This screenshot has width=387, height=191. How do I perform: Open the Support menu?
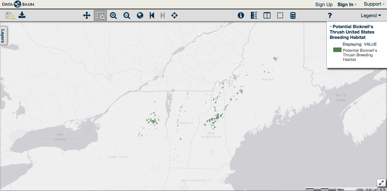pos(374,4)
